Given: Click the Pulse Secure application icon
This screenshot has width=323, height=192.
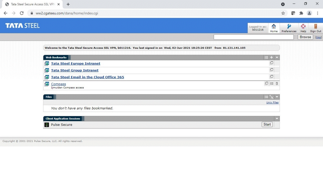Looking at the screenshot, I should point(47,125).
